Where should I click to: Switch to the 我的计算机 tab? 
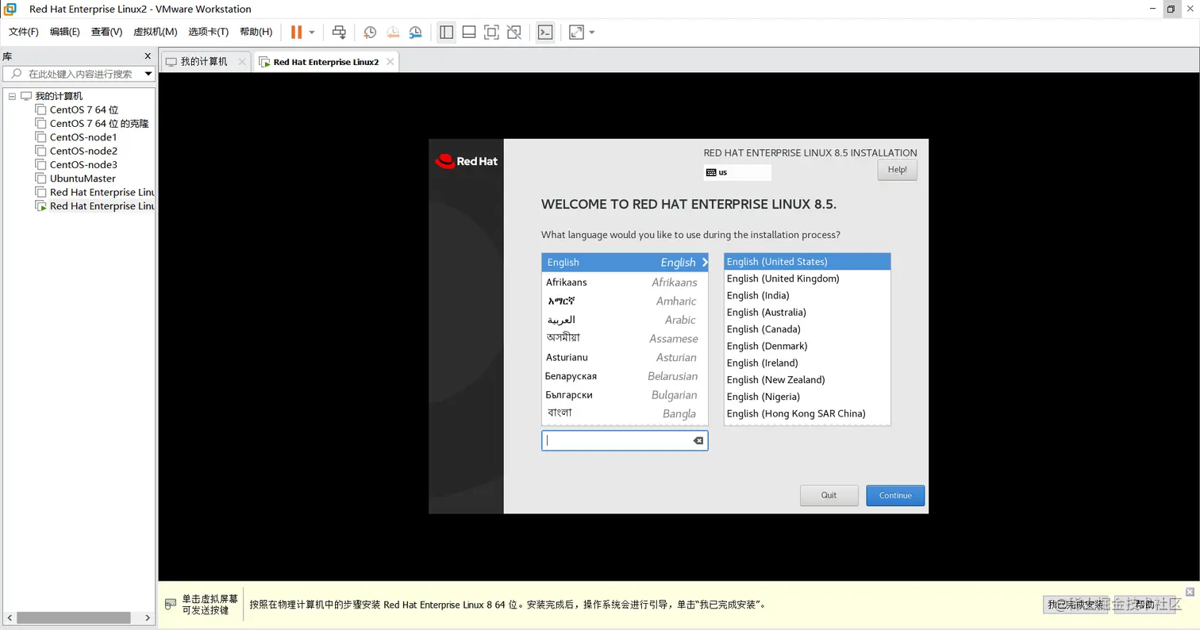click(203, 62)
